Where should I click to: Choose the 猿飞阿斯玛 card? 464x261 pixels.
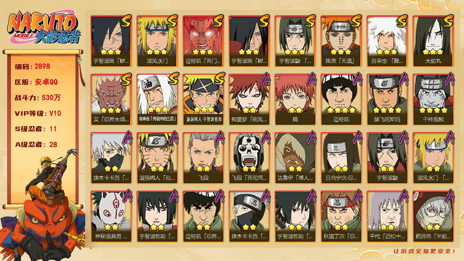(x=387, y=100)
